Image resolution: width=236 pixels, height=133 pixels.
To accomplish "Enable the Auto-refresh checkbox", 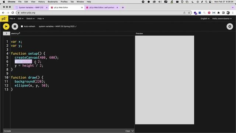I will [22, 26].
